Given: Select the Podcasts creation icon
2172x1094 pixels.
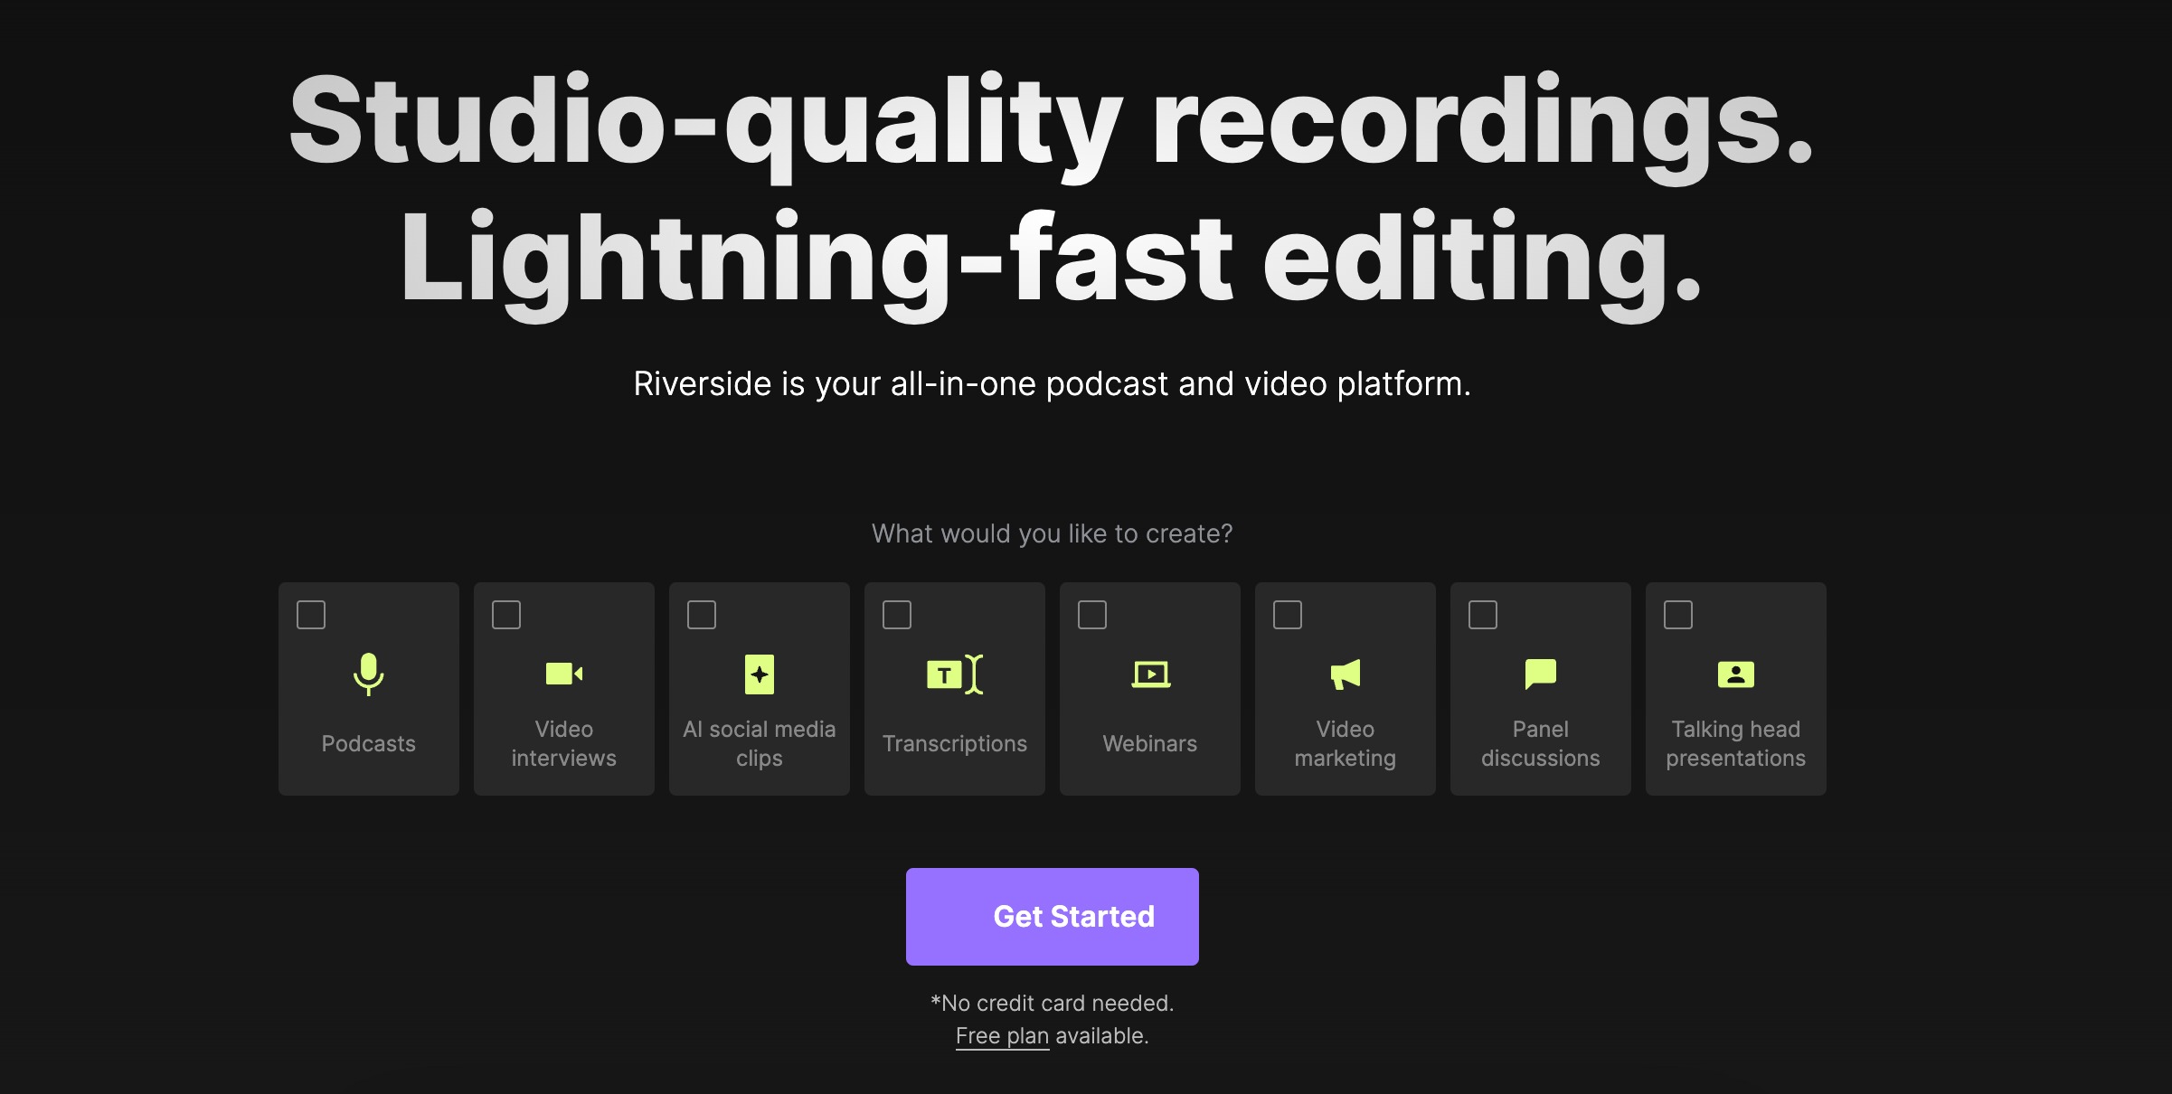Looking at the screenshot, I should tap(368, 674).
